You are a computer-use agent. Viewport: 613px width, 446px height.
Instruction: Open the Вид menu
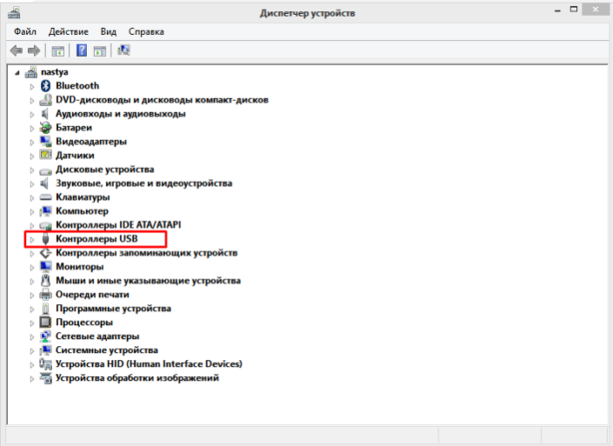tap(108, 32)
